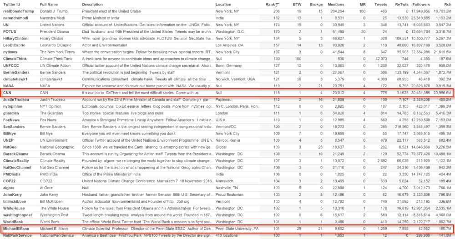Click Rch value 23,956.6M in CNN row

click(443, 93)
